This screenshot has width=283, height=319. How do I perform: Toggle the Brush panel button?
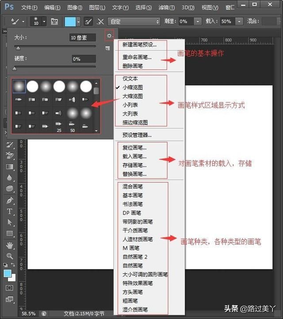pos(54,21)
